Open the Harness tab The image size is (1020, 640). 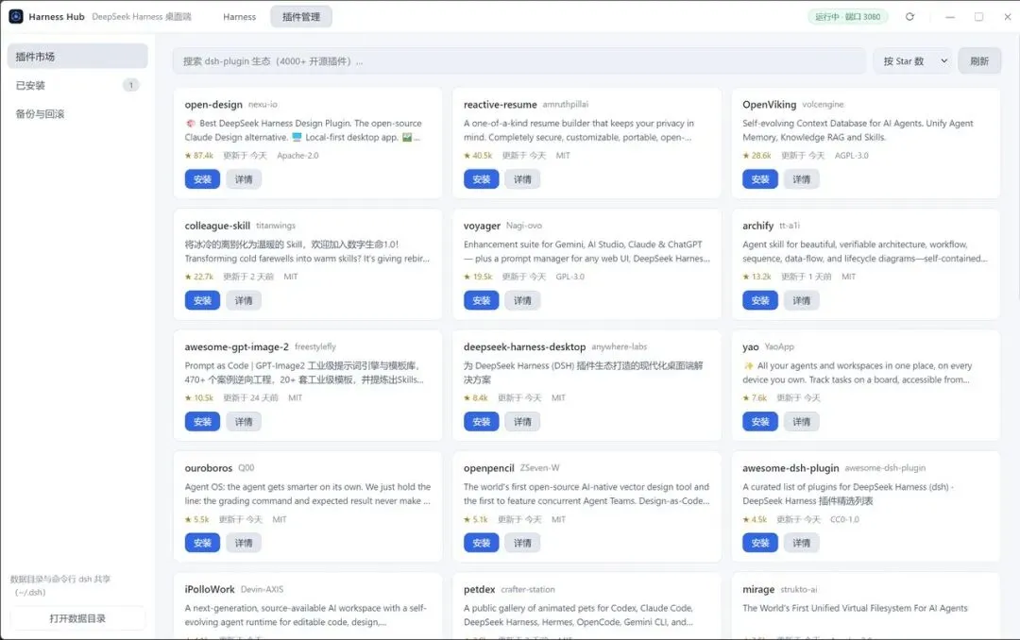point(239,17)
